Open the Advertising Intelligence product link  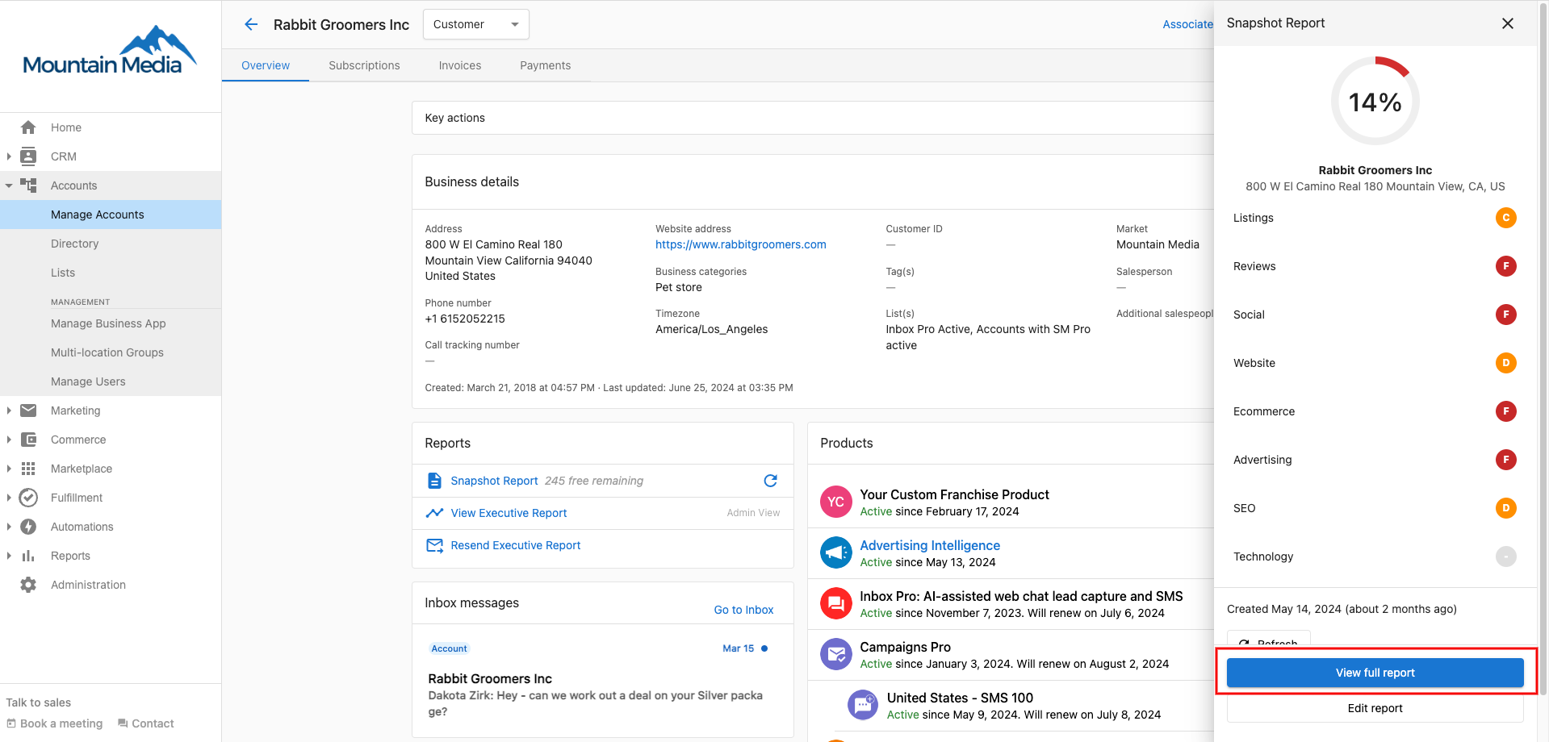(930, 545)
